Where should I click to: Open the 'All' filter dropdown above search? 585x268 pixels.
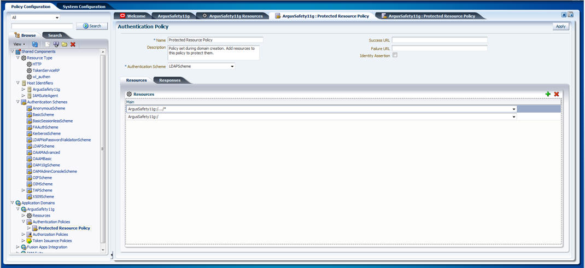pyautogui.click(x=57, y=18)
